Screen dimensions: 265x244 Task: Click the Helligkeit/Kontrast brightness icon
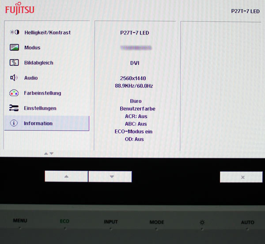point(15,32)
